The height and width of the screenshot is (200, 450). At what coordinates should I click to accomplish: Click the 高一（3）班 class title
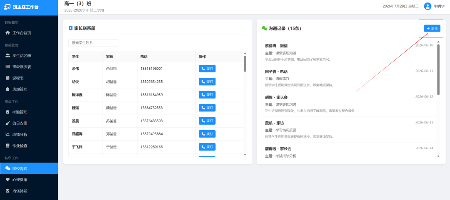pos(78,4)
